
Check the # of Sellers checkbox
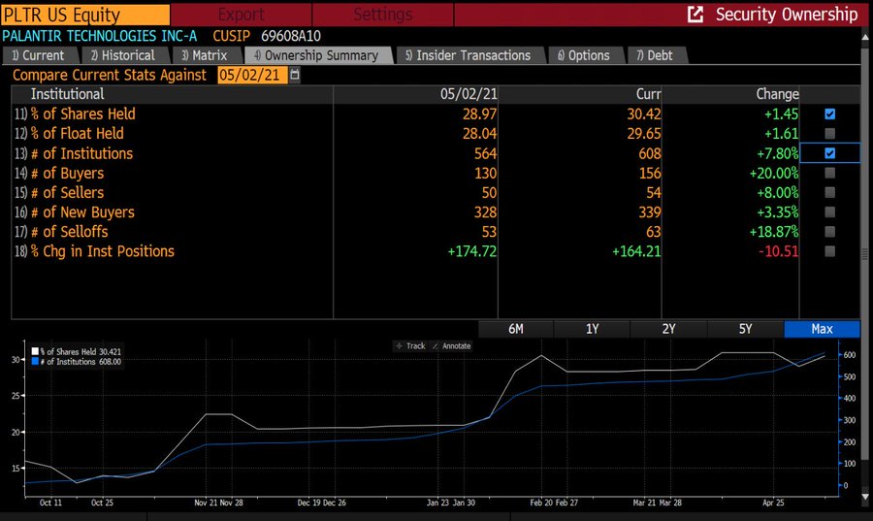point(829,193)
